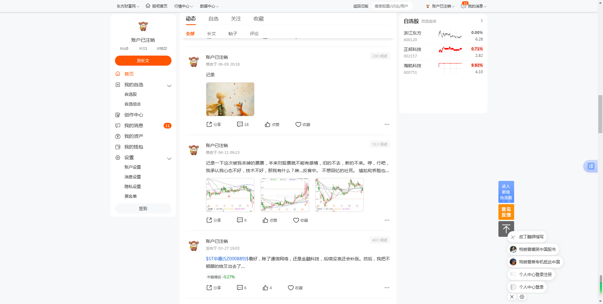Switch to the 收藏 tab
The width and height of the screenshot is (603, 304).
[x=258, y=19]
